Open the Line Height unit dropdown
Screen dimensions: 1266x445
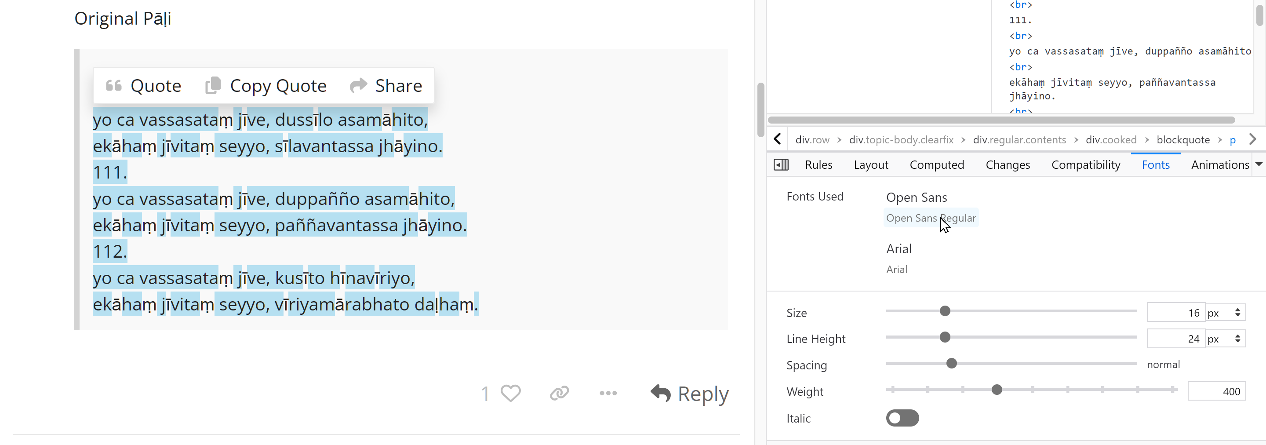point(1226,339)
